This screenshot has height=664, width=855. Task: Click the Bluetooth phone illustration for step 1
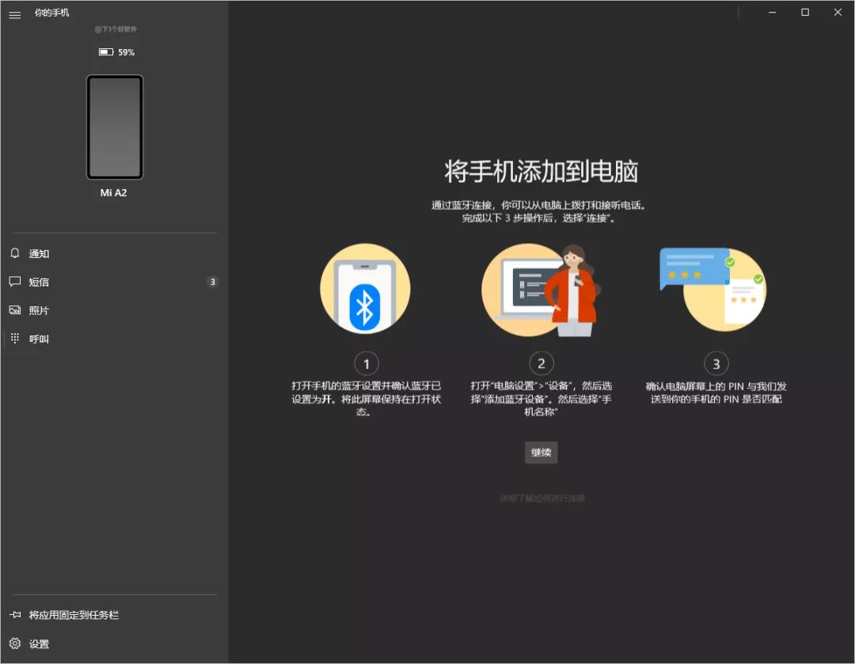coord(365,289)
